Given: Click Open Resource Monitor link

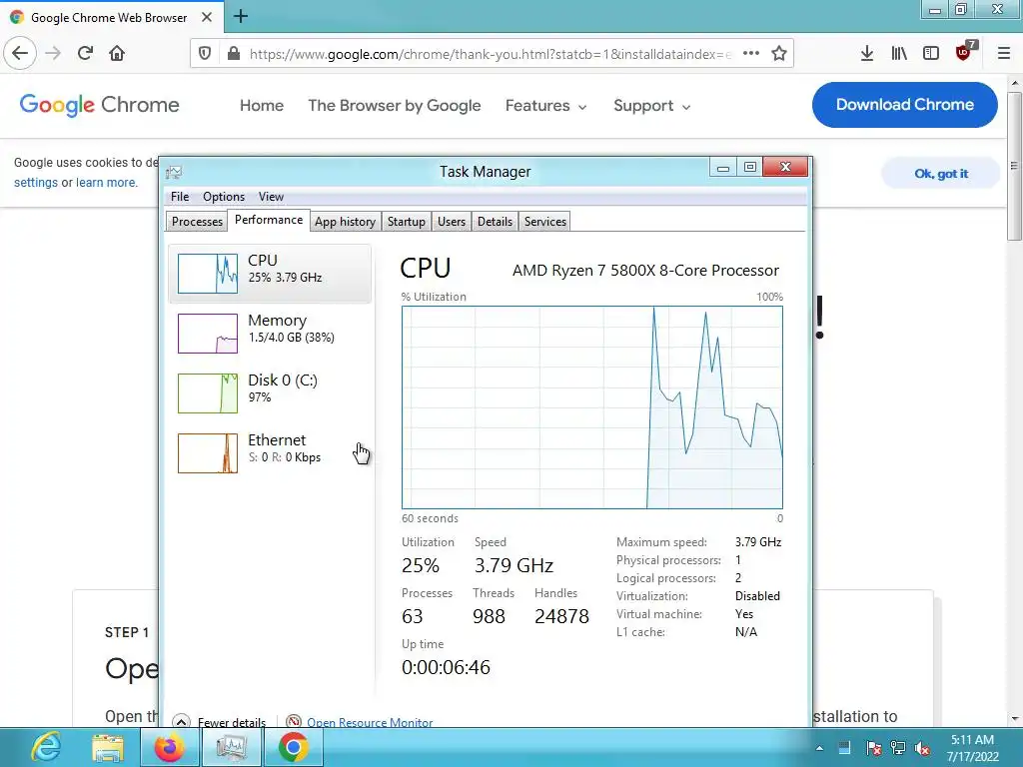Looking at the screenshot, I should (370, 722).
